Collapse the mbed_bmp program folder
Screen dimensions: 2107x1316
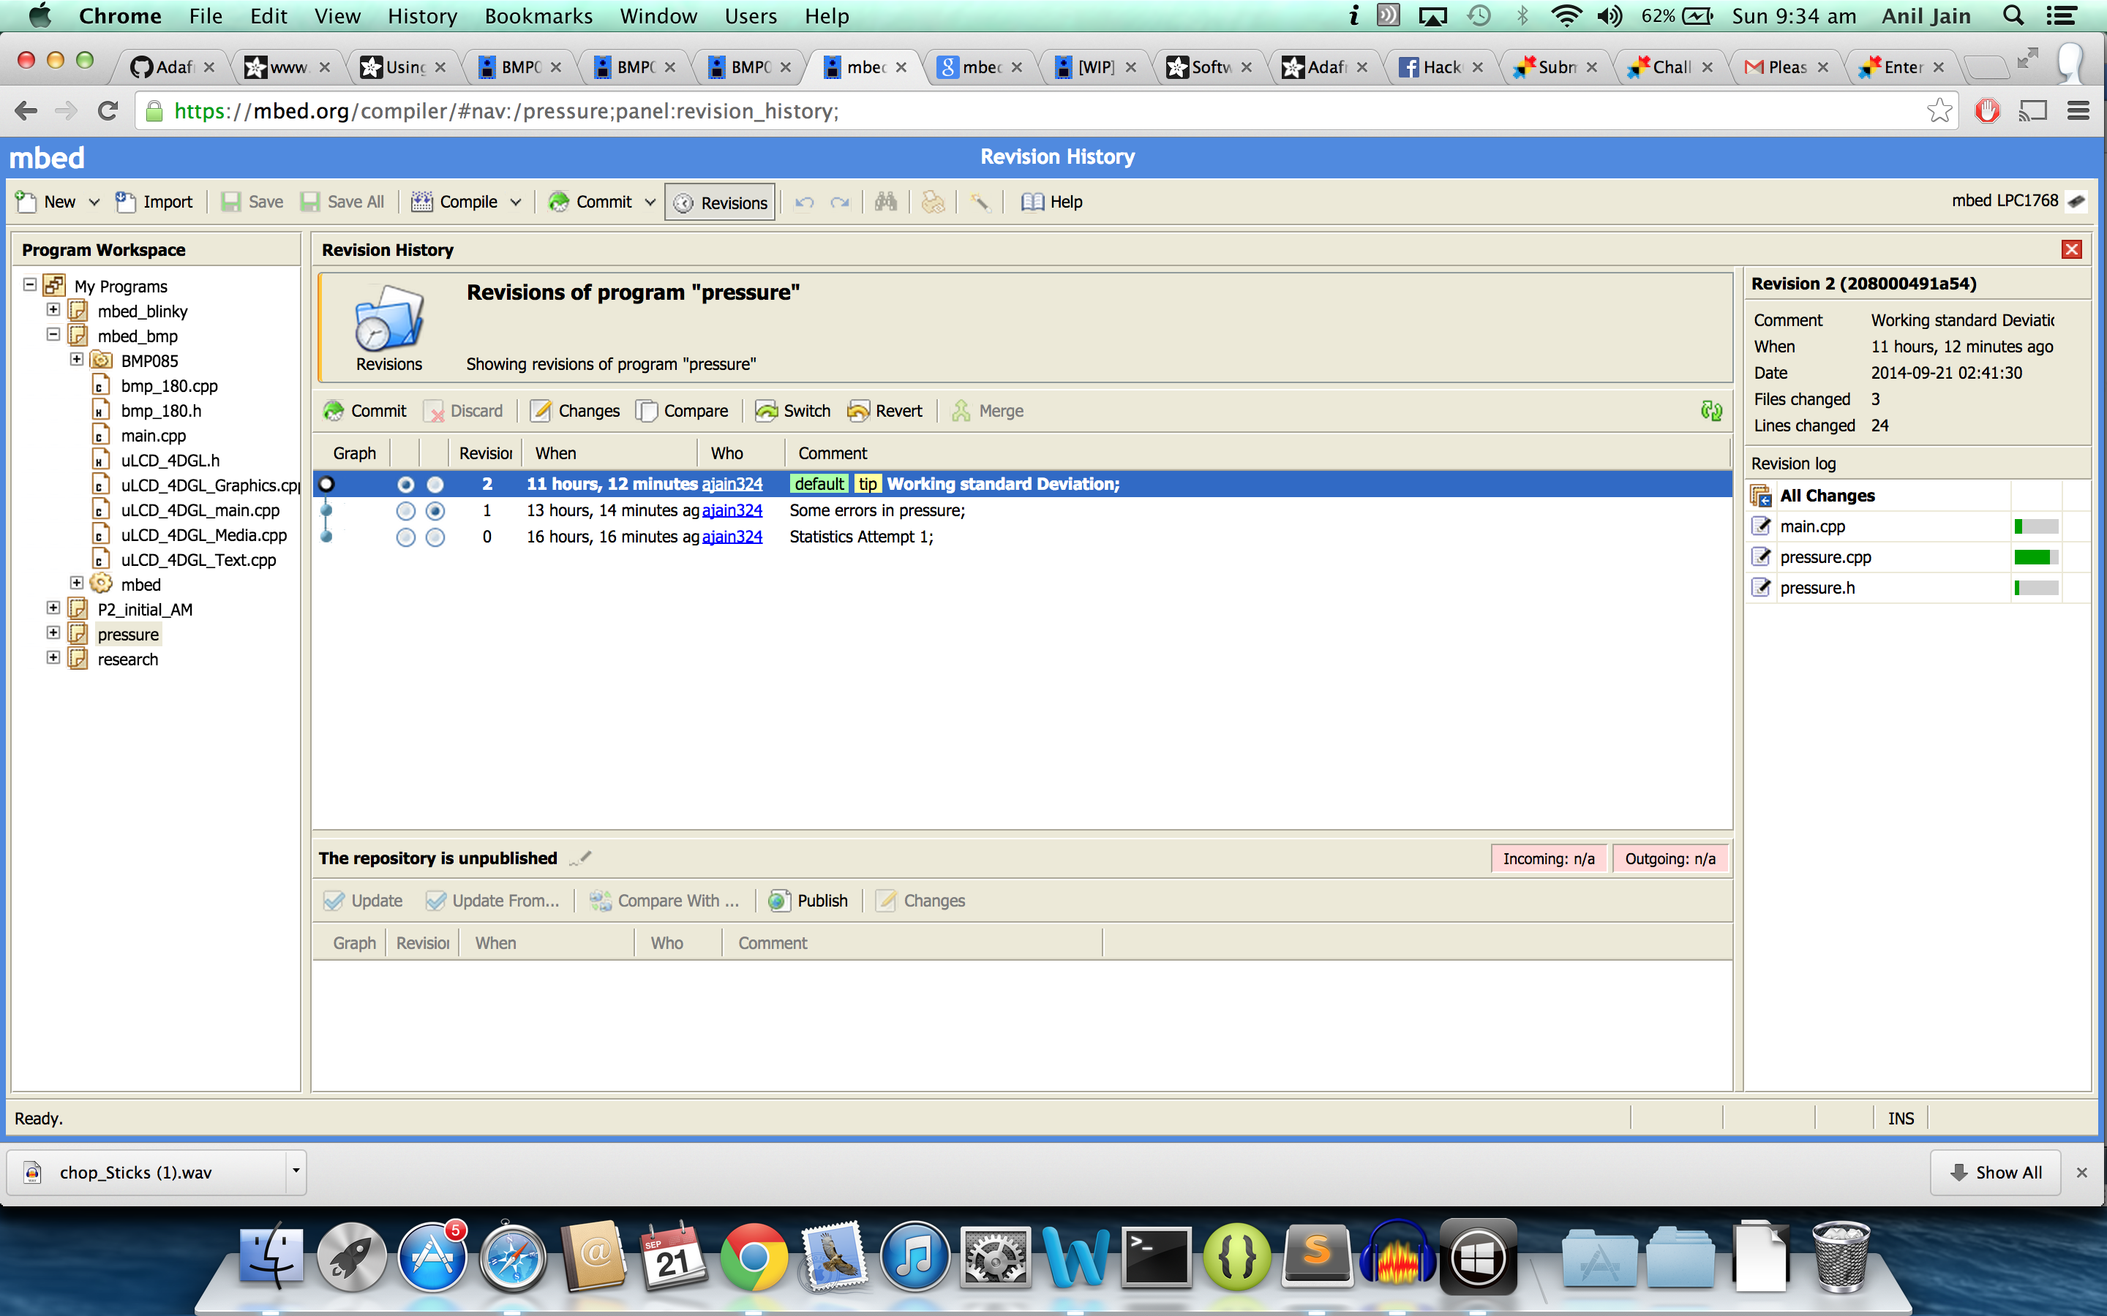[53, 335]
